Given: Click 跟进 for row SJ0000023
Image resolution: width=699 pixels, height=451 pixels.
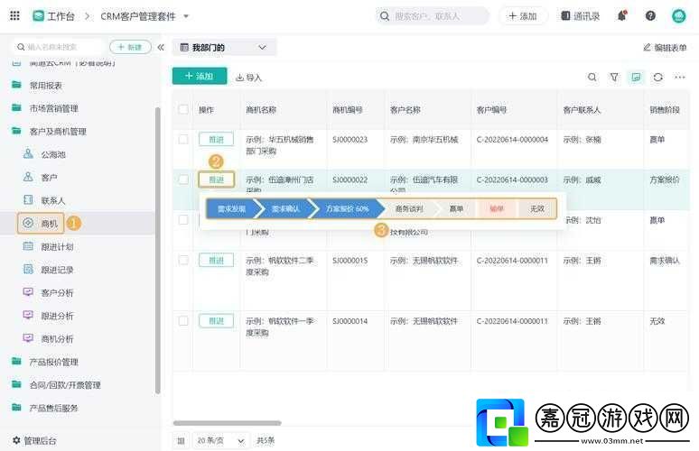Looking at the screenshot, I should [x=216, y=139].
